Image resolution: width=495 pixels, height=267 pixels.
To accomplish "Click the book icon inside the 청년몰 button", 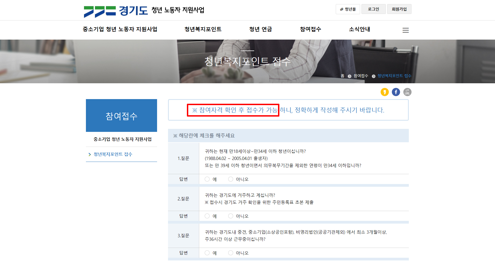I will click(x=341, y=9).
